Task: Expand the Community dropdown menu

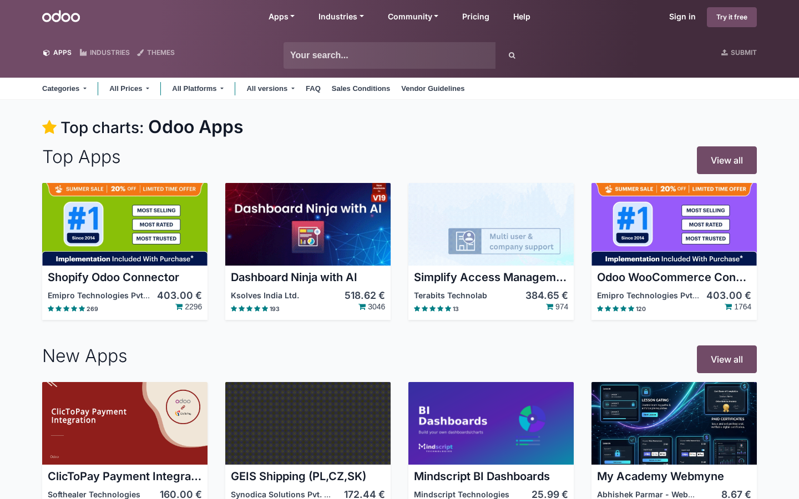Action: tap(413, 17)
